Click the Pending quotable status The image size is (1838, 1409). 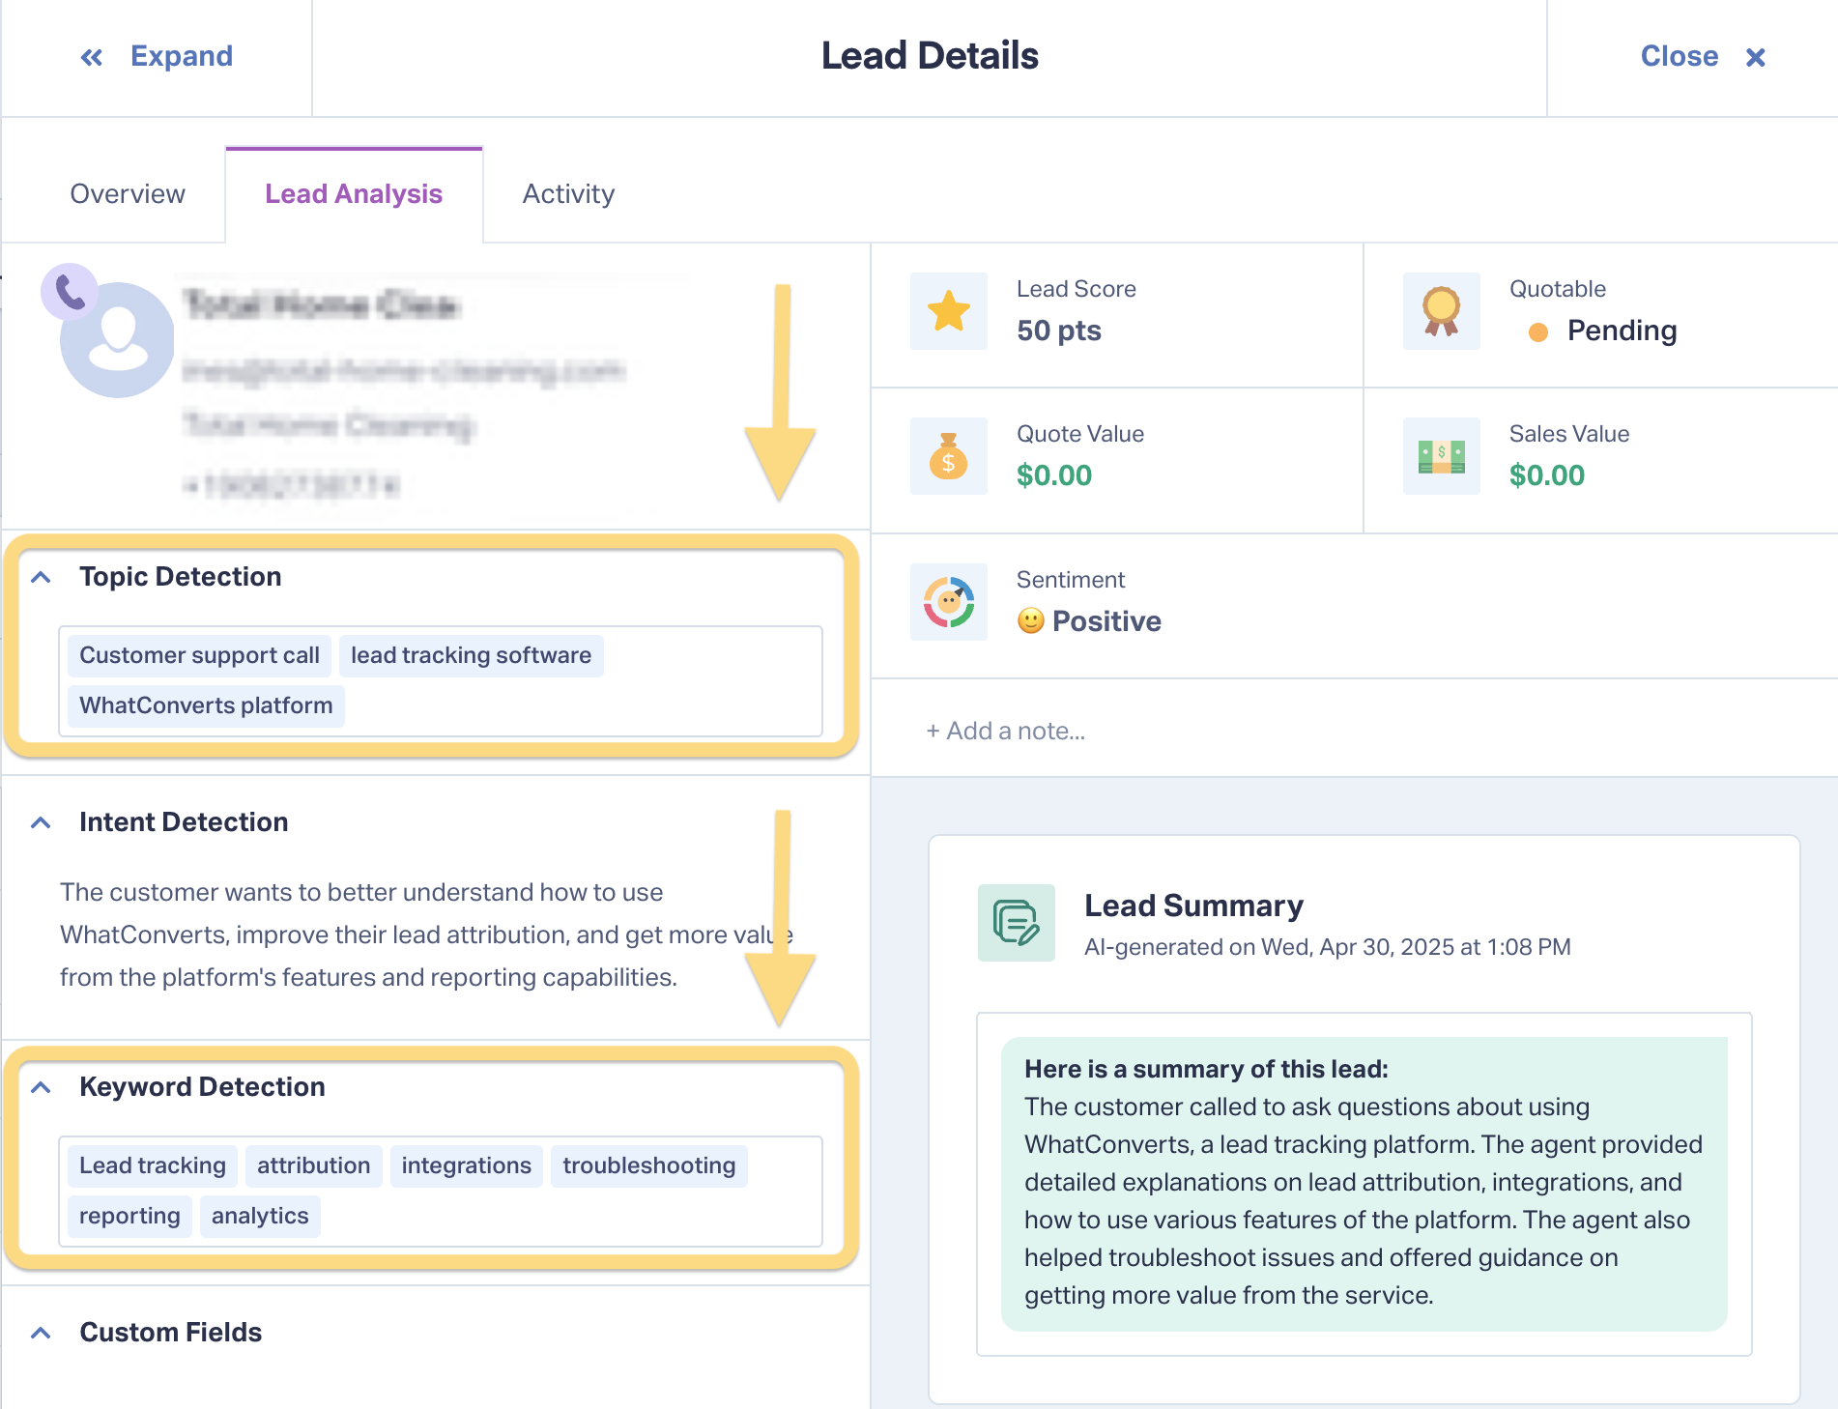coord(1622,331)
